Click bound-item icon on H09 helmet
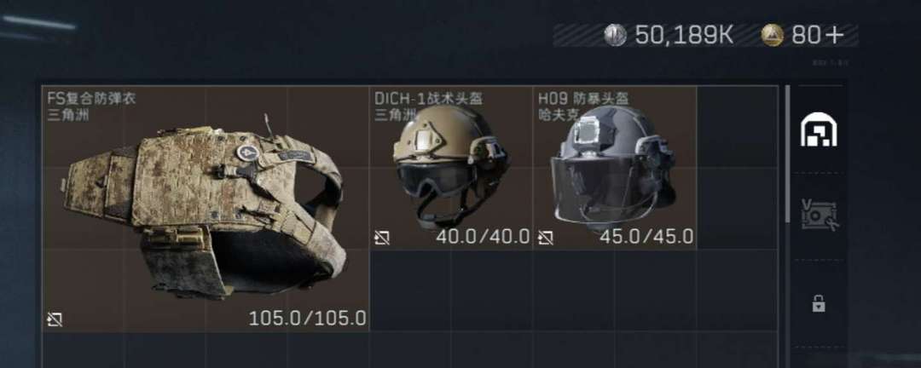Viewport: 921px width, 368px height. [x=546, y=238]
